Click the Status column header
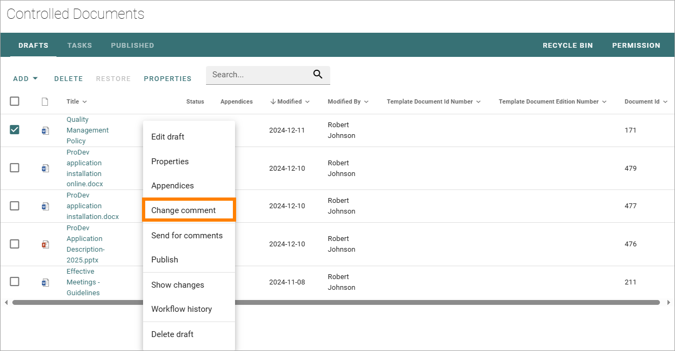Screen dimensions: 675x351 click(195, 101)
